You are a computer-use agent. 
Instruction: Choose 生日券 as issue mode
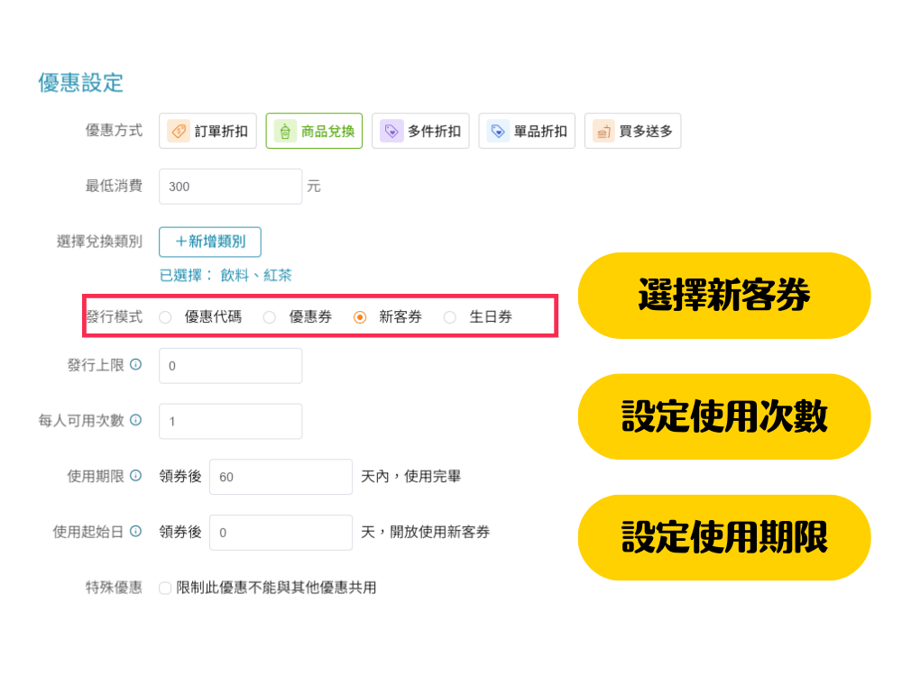point(450,317)
